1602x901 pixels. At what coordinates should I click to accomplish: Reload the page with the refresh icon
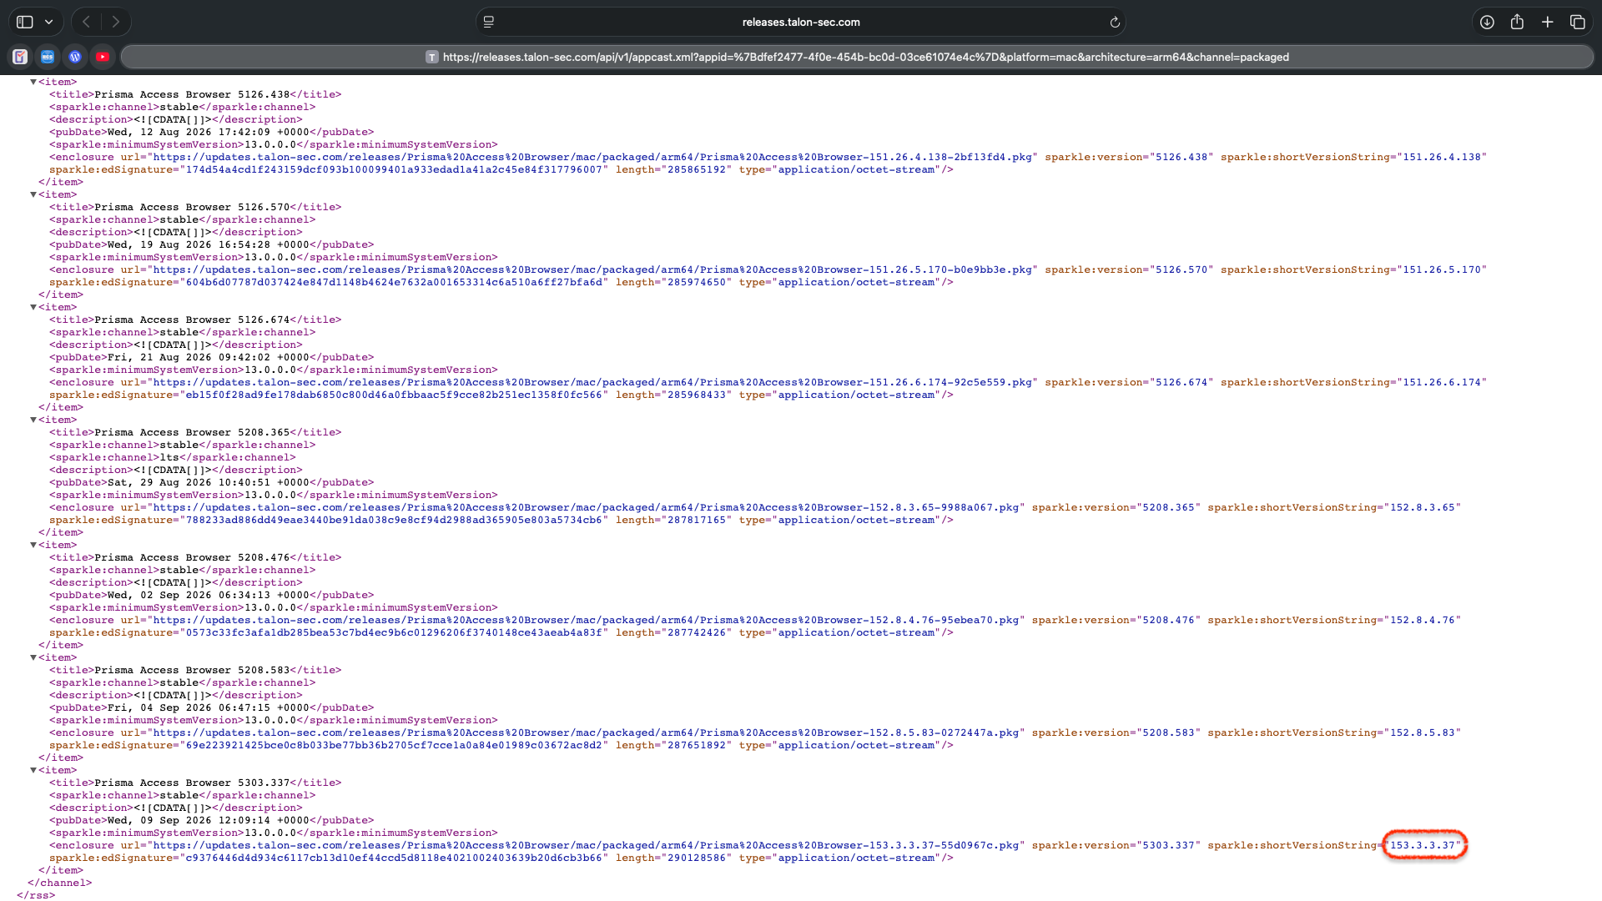pyautogui.click(x=1114, y=23)
